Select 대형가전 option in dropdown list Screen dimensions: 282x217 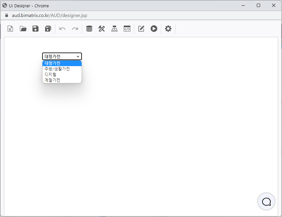tap(62, 63)
